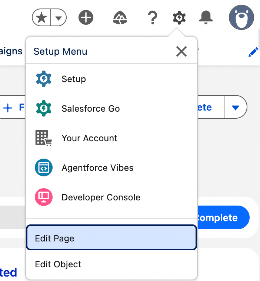Open Global Actions plus icon
The width and height of the screenshot is (260, 281).
pos(86,17)
